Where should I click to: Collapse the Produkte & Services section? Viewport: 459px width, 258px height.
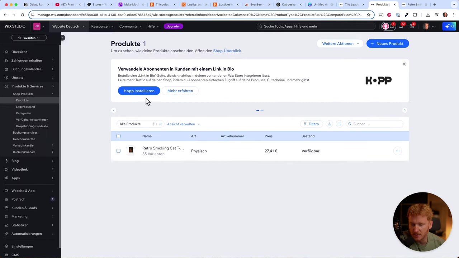52,86
